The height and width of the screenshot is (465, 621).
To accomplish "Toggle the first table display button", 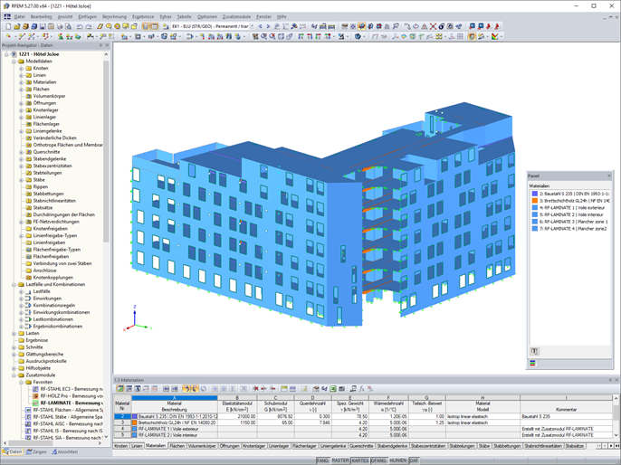I will coord(146,26).
